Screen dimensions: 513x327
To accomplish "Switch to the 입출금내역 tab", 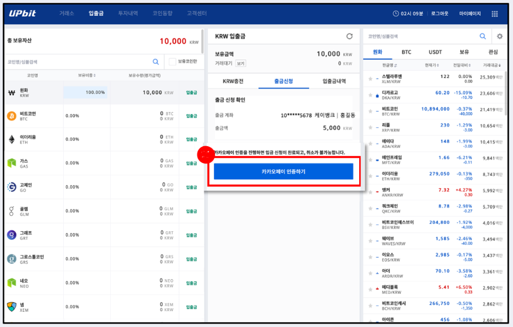I will 334,81.
